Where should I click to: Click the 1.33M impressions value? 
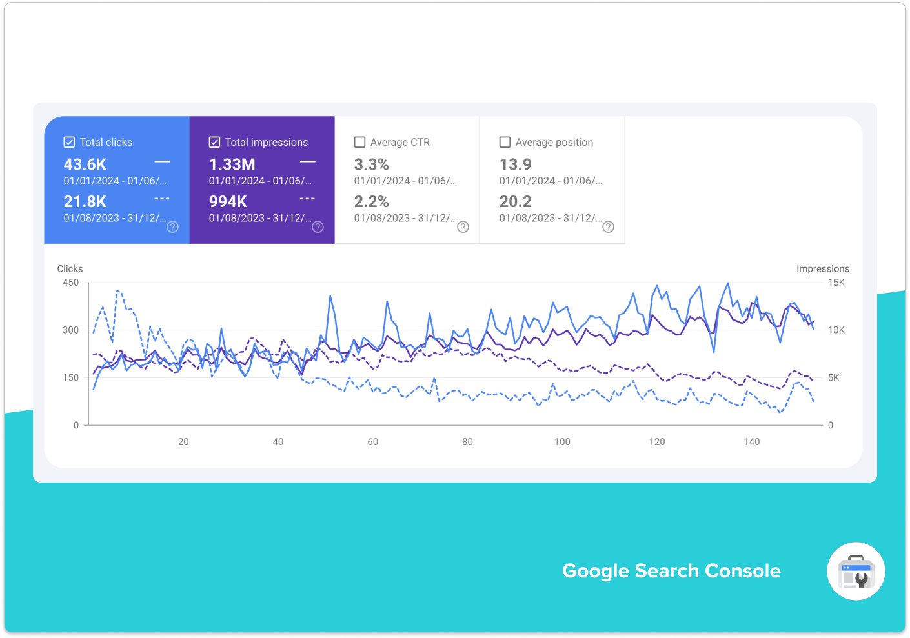coord(232,164)
